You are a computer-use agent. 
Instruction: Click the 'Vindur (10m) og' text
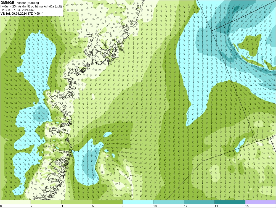click(x=28, y=3)
